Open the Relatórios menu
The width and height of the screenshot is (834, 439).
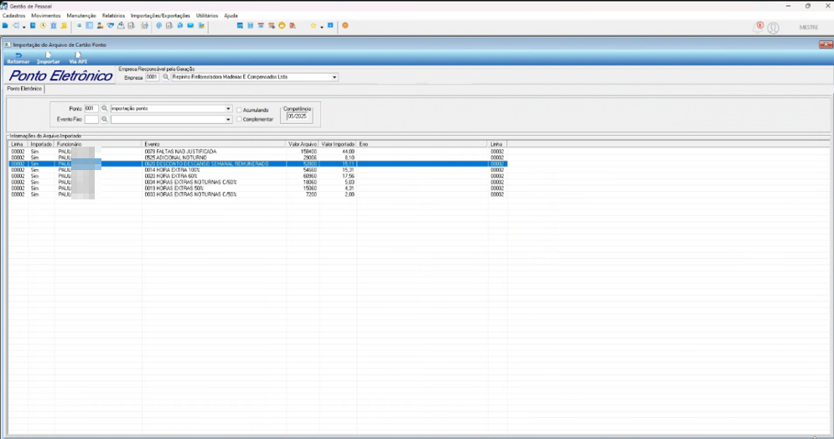(113, 16)
